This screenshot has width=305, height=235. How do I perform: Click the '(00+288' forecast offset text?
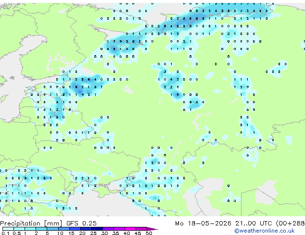pyautogui.click(x=291, y=223)
